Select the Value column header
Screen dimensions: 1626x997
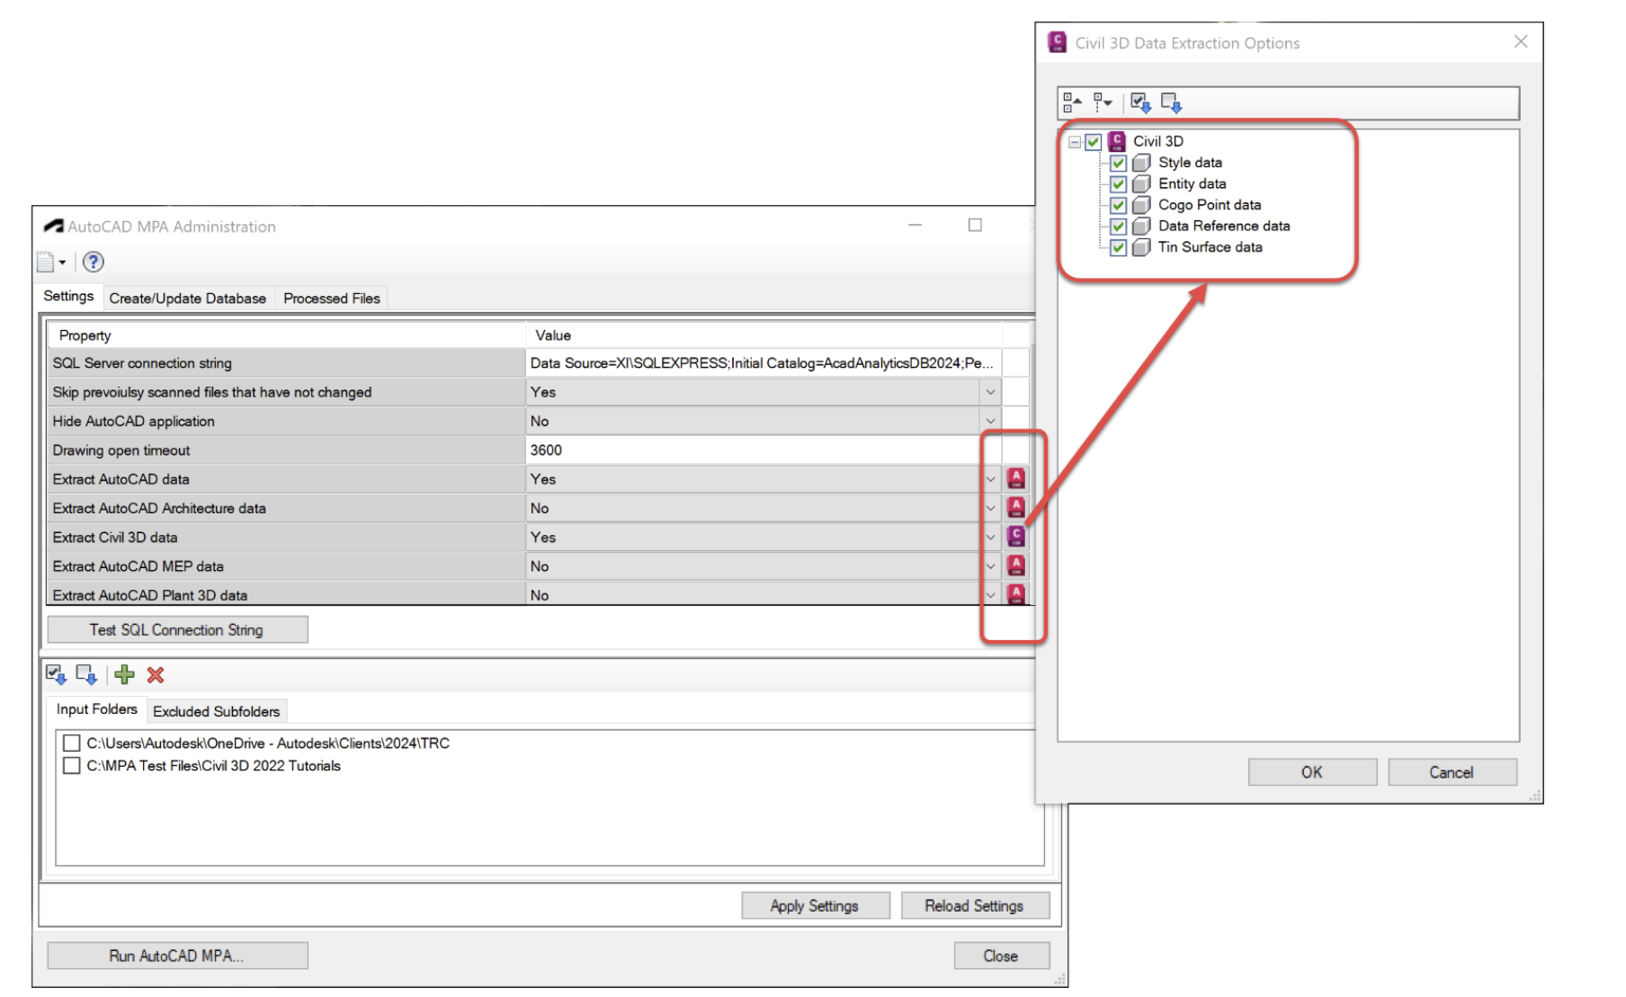pos(764,335)
